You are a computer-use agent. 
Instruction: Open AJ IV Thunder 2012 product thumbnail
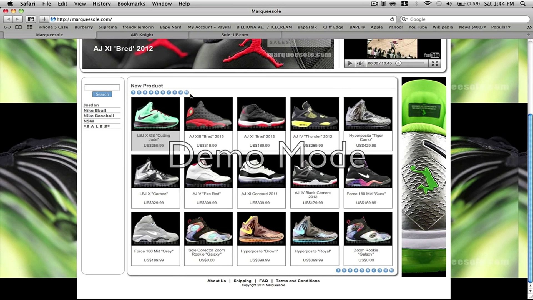click(x=315, y=114)
